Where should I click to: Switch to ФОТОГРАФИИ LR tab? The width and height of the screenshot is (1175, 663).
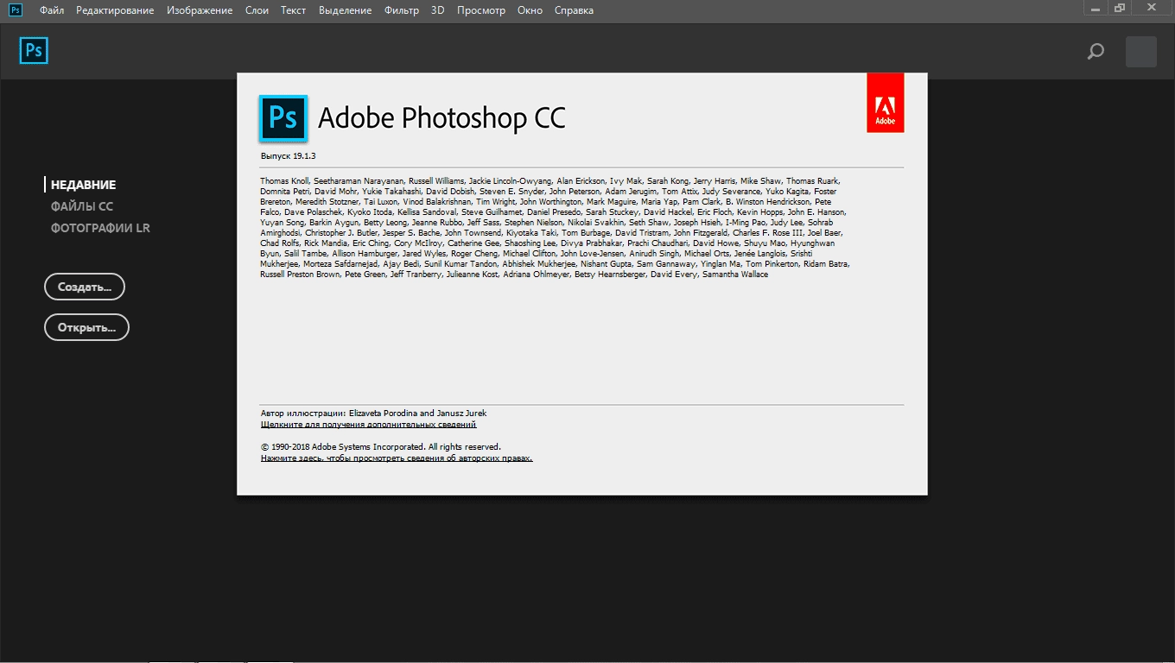pos(101,228)
